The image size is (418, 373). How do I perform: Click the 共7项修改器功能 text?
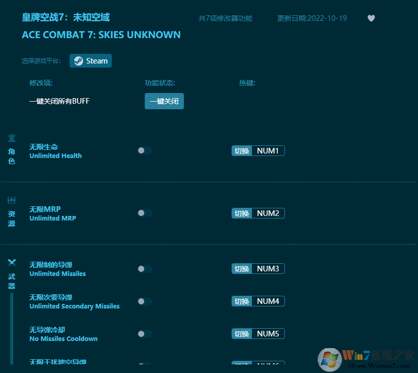coord(226,18)
